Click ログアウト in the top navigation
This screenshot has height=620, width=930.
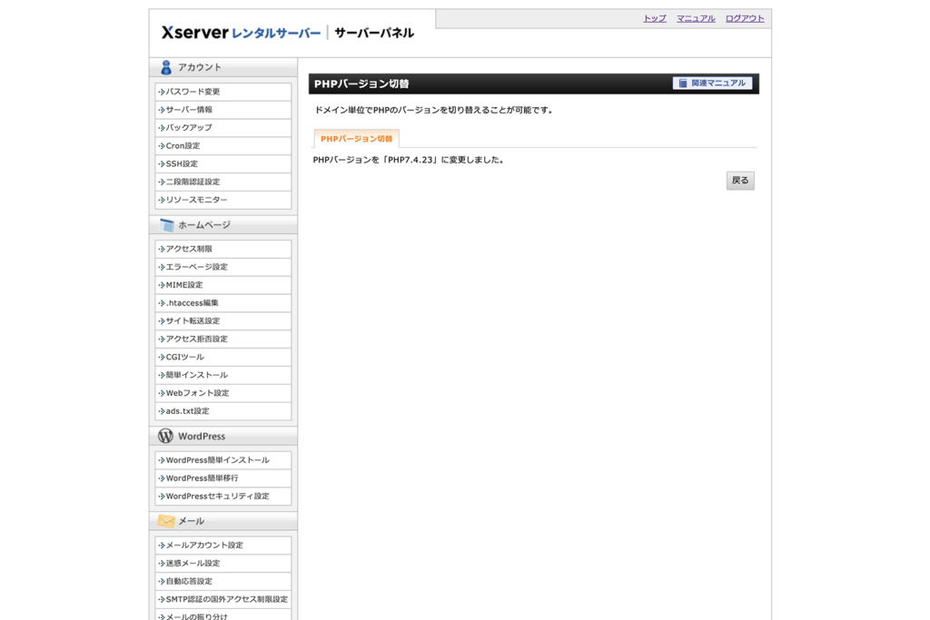tap(744, 17)
